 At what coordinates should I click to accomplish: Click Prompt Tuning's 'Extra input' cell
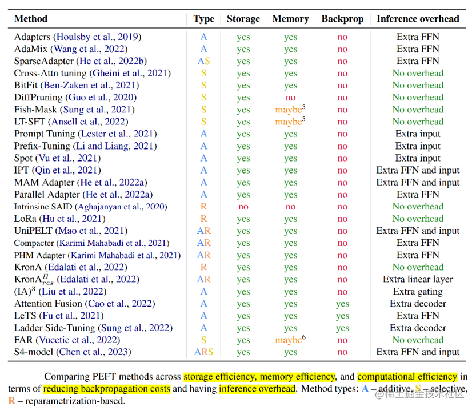coord(418,134)
